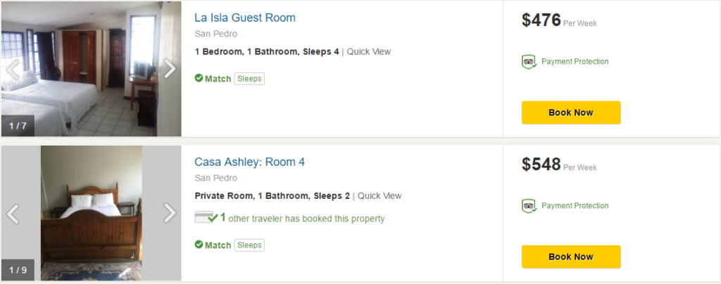This screenshot has width=721, height=284.
Task: Show next photo of Casa Ashley Room 4
Action: coord(170,213)
